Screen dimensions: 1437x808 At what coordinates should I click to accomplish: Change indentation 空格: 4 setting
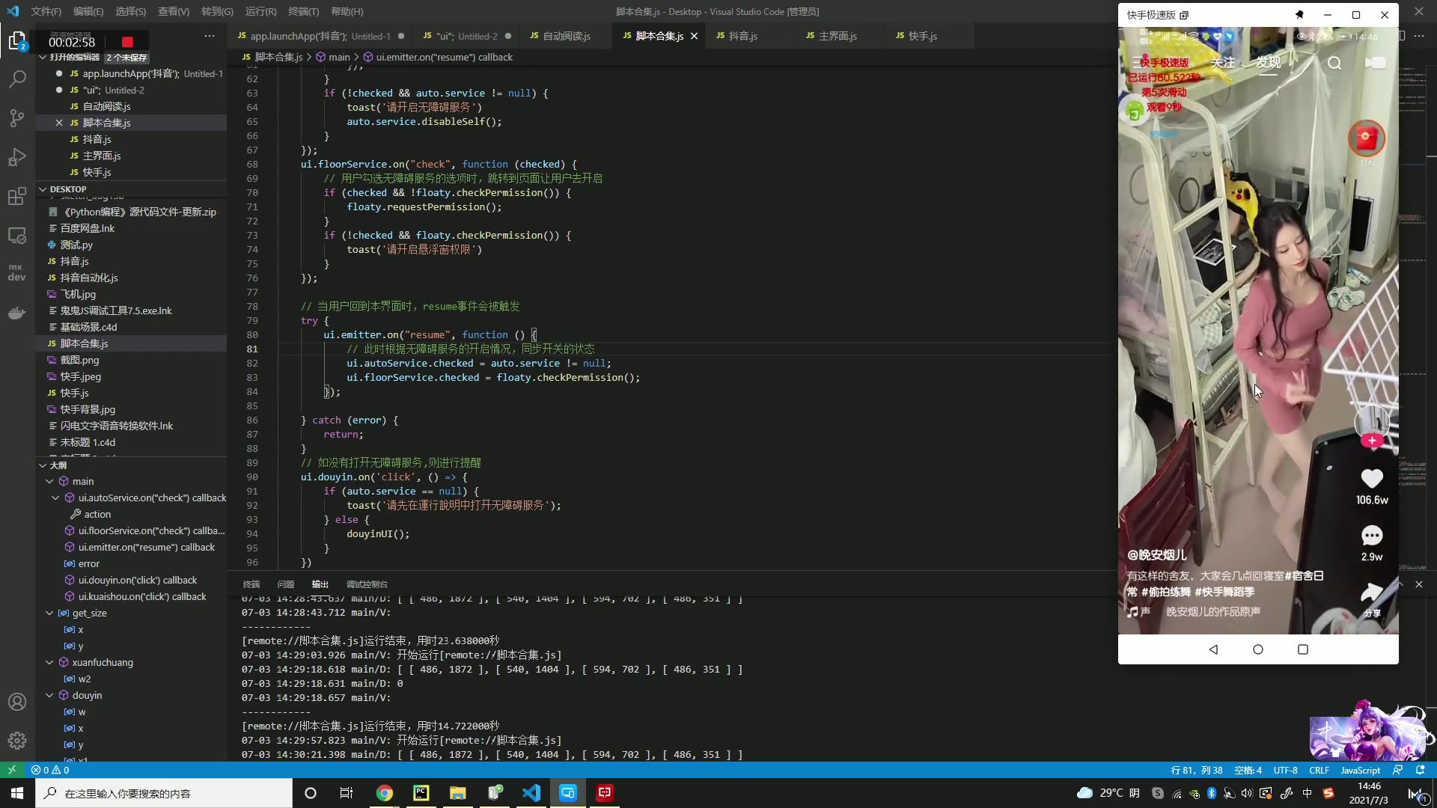pyautogui.click(x=1248, y=770)
